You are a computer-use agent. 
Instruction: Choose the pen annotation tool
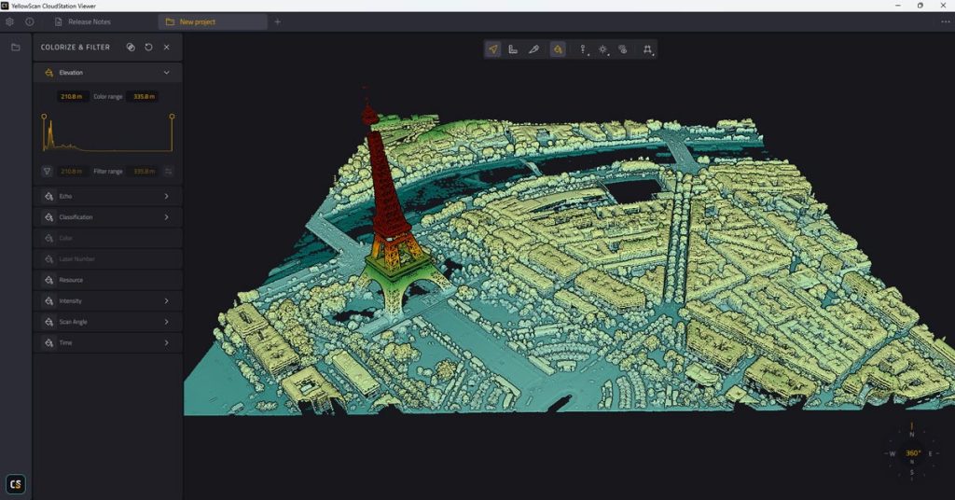[534, 49]
